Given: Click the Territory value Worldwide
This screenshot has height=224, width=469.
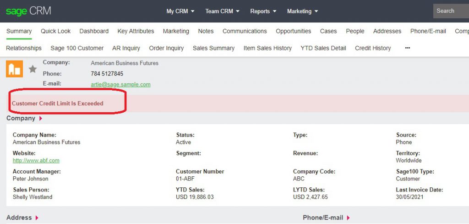Looking at the screenshot, I should click(409, 161).
